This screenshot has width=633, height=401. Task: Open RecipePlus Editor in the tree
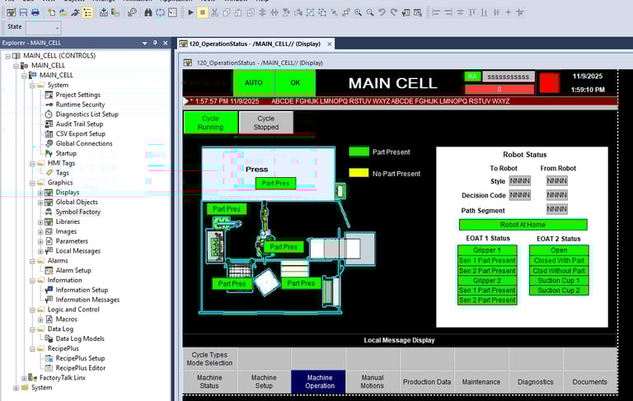[80, 368]
